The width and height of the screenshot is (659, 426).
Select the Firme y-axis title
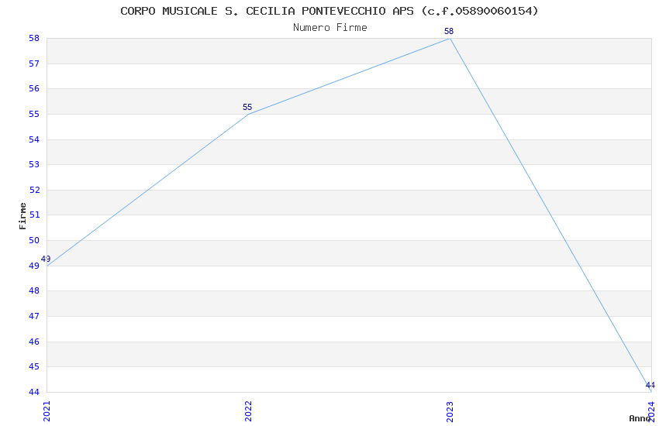pos(22,215)
